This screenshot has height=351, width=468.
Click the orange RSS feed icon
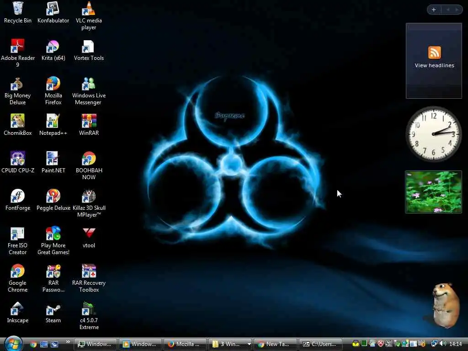click(434, 53)
